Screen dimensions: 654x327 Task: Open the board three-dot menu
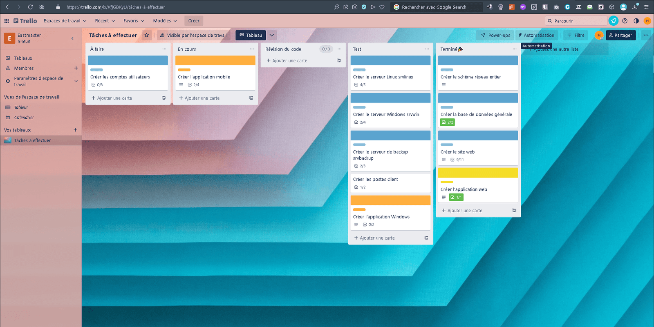(x=646, y=35)
